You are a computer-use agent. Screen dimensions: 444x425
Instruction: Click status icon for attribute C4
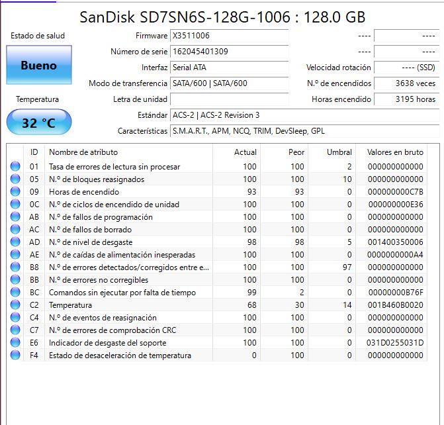coord(15,317)
